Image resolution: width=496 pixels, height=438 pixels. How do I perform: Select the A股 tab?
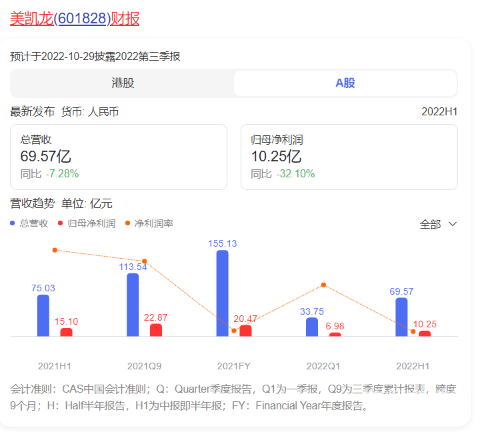point(345,83)
